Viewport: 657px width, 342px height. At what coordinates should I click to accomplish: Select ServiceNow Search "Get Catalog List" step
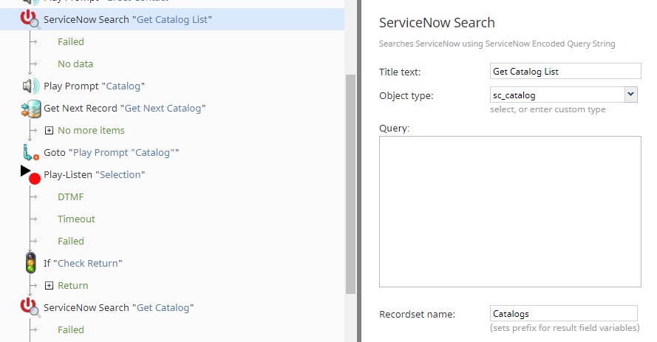[x=128, y=20]
